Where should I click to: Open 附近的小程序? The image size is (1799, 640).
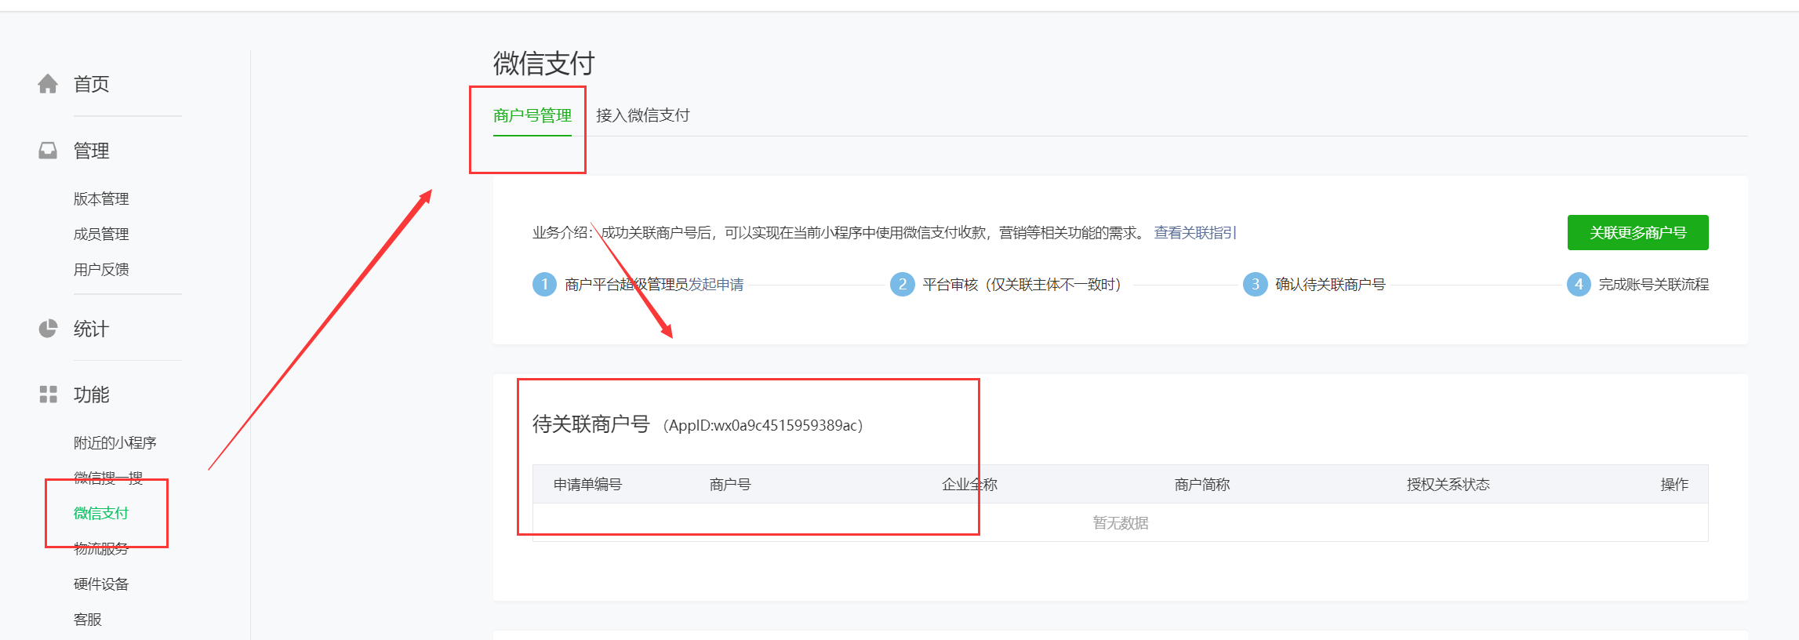[x=115, y=443]
